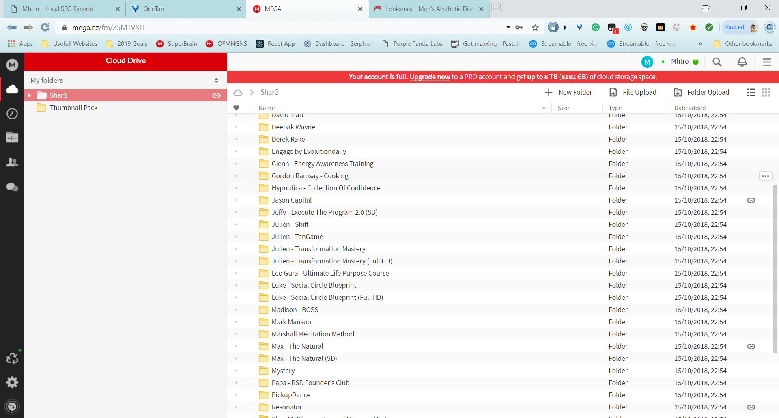Screen dimensions: 779x418
Task: Switch to the OneTab tab
Action: 186,9
